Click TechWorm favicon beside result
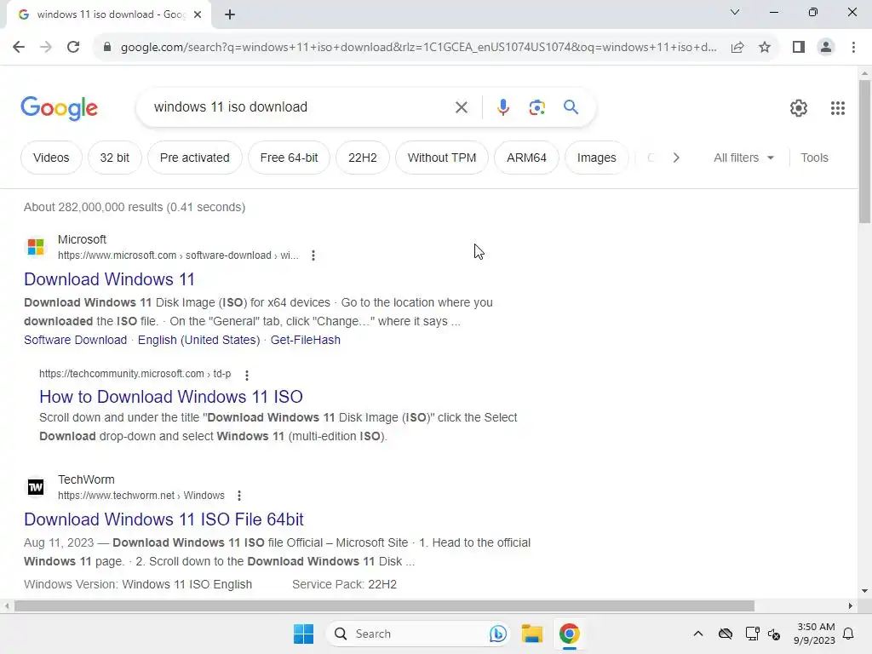Image resolution: width=872 pixels, height=654 pixels. tap(36, 487)
